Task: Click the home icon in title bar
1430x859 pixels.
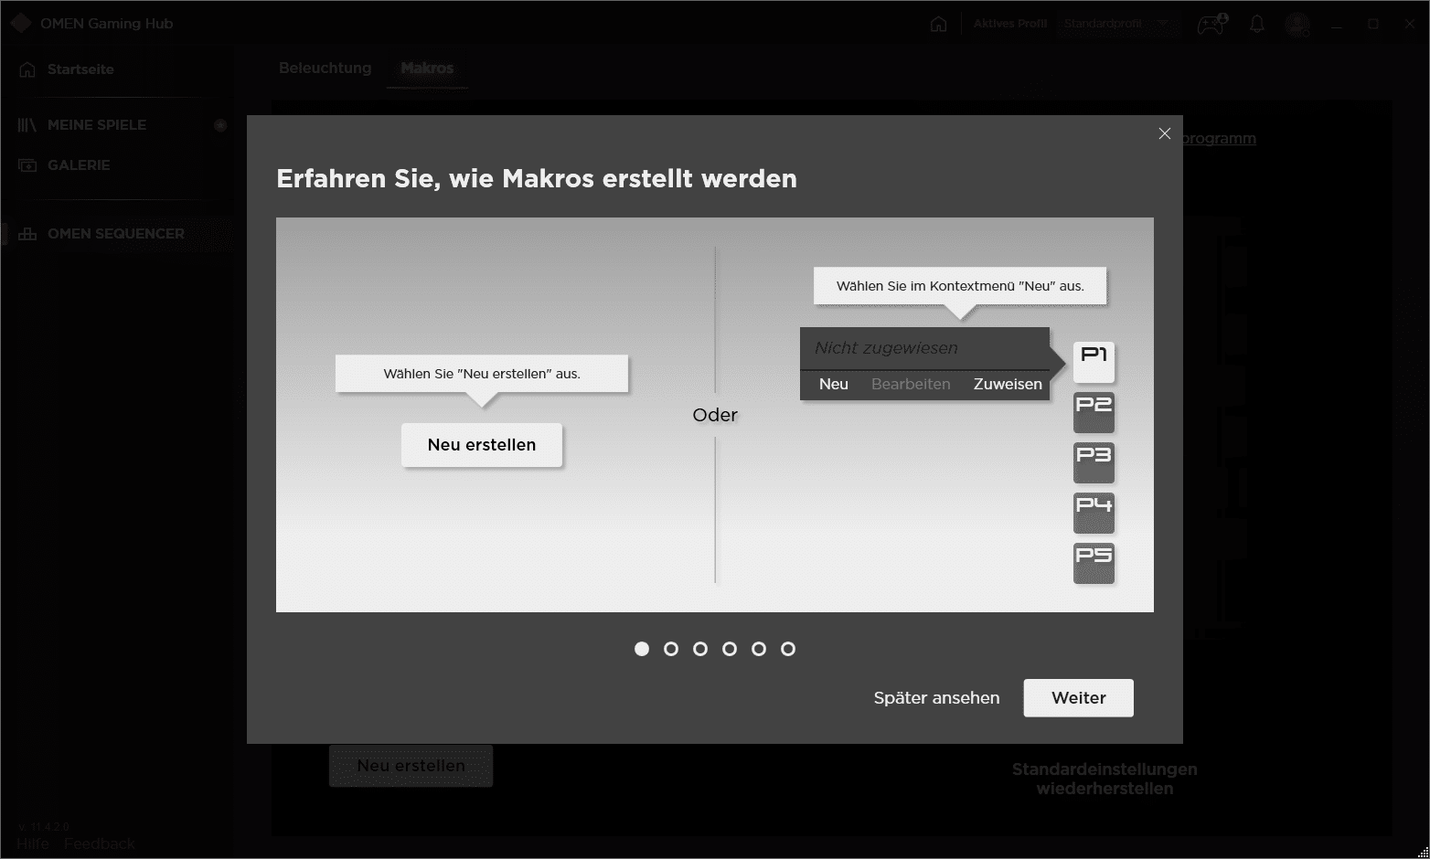Action: click(x=938, y=24)
